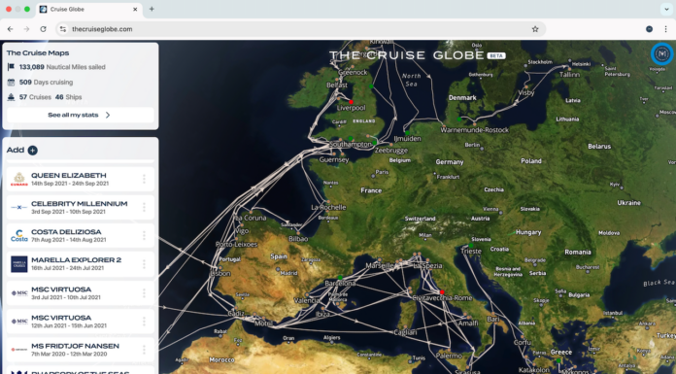The height and width of the screenshot is (374, 676).
Task: Click the Warnemunde-Rostock port label
Action: pos(475,130)
